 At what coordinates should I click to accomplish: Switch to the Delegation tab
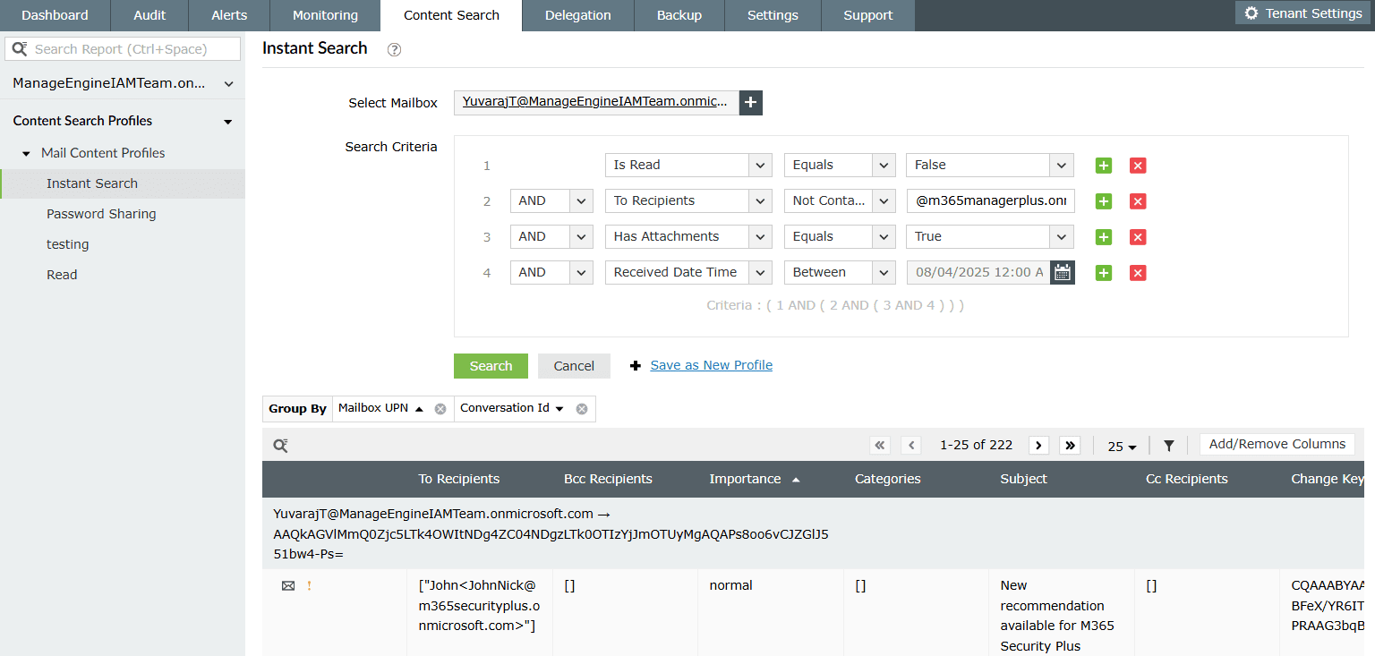coord(577,15)
